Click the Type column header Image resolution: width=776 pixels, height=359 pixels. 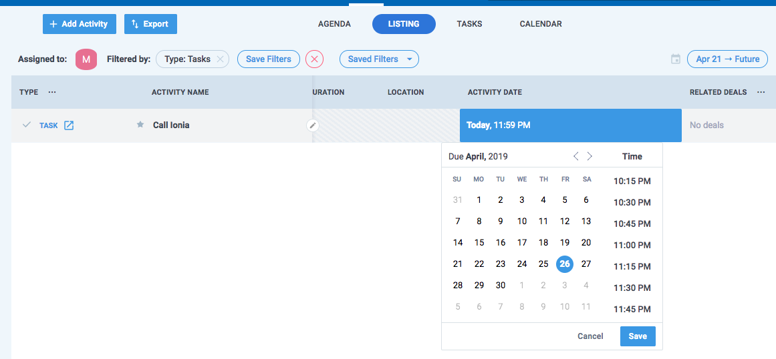[29, 92]
